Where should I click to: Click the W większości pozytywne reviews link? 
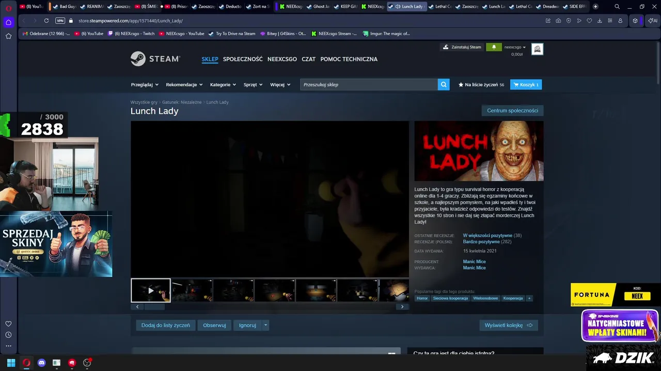coord(487,235)
